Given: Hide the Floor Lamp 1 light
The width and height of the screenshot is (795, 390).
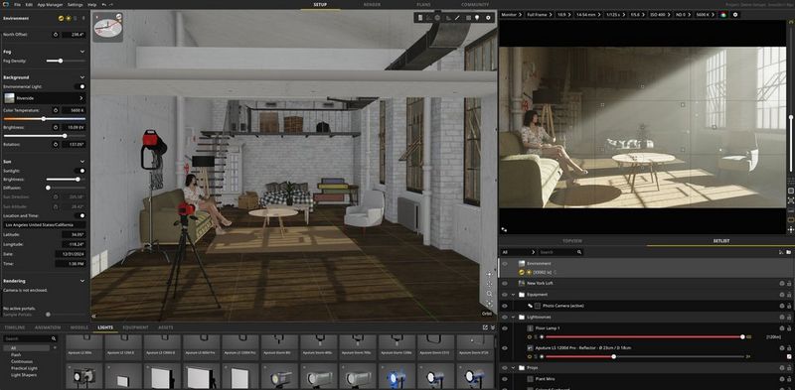Looking at the screenshot, I should tap(505, 328).
